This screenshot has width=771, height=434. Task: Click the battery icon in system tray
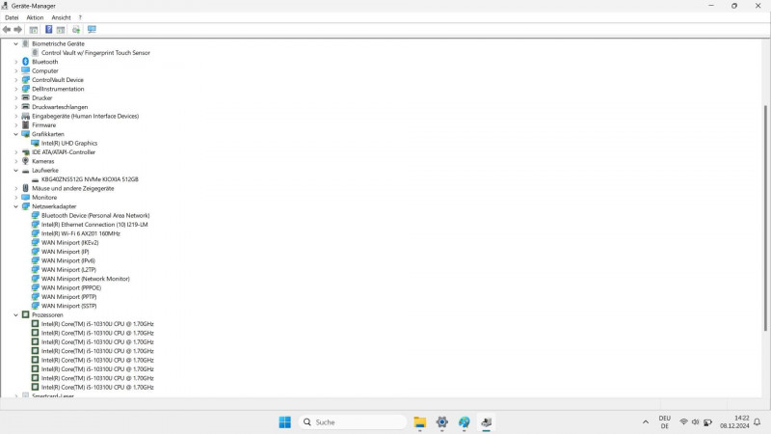click(x=707, y=422)
